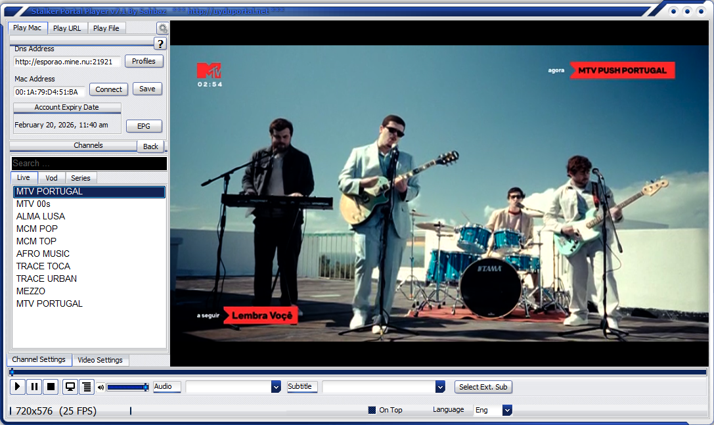Open the Video Settings tab
714x425 pixels.
[100, 360]
